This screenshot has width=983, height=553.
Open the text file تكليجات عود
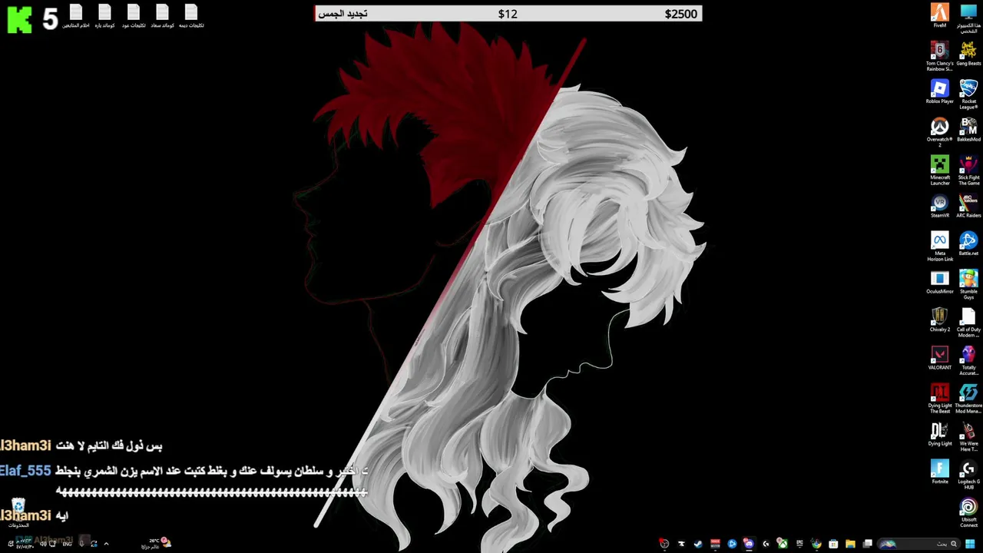click(134, 16)
